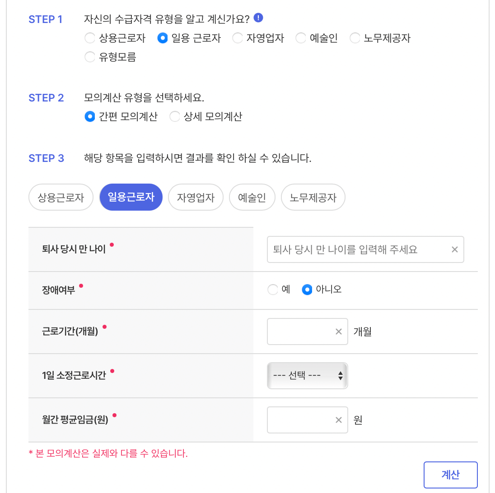
Task: Open the 노무제공자 tab in STEP 3
Action: tap(313, 197)
